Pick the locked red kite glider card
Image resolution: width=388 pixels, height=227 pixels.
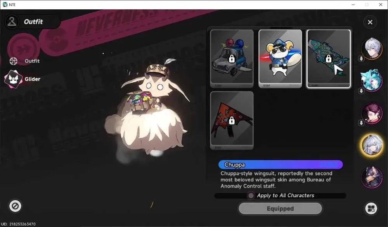pos(232,120)
